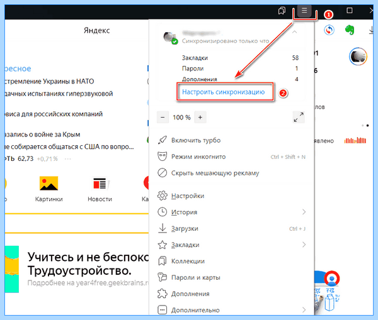Expand История submenu arrow
Image resolution: width=378 pixels, height=320 pixels.
304,212
